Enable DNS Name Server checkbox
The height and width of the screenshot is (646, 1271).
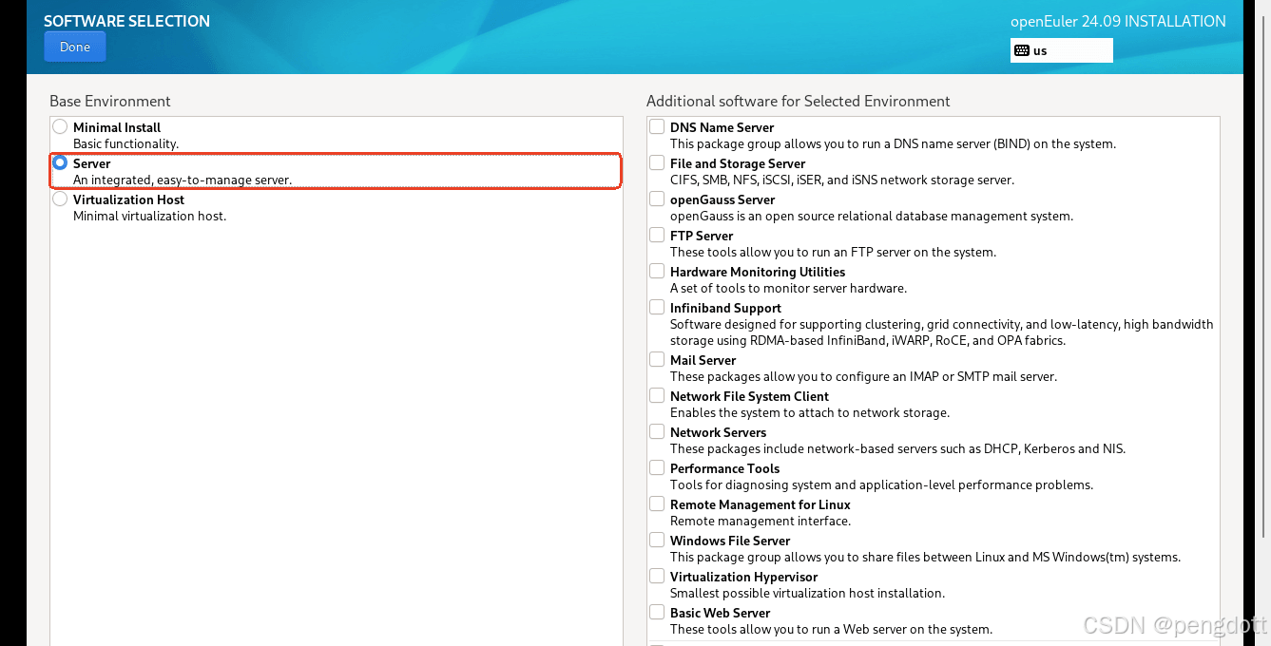pyautogui.click(x=657, y=126)
